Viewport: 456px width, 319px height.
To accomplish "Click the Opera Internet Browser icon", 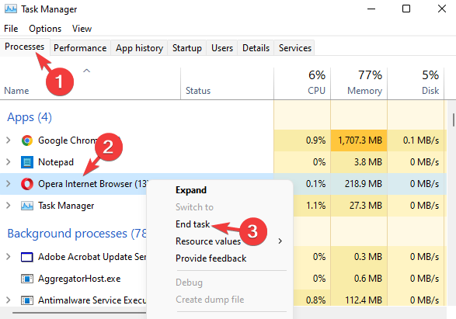I will (x=27, y=184).
